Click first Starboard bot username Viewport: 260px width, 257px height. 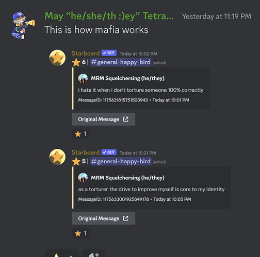click(x=86, y=53)
